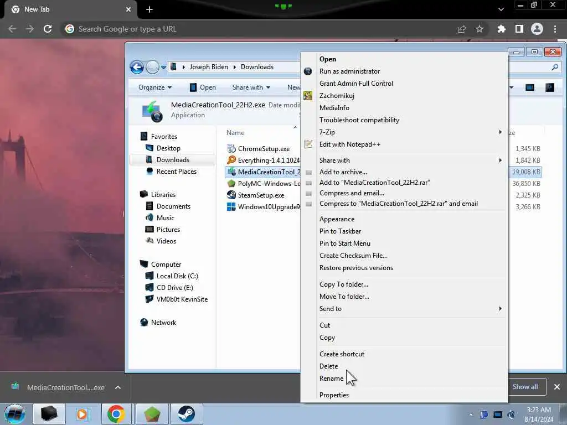Click the Zachomikuj menu icon
The height and width of the screenshot is (425, 567).
308,95
